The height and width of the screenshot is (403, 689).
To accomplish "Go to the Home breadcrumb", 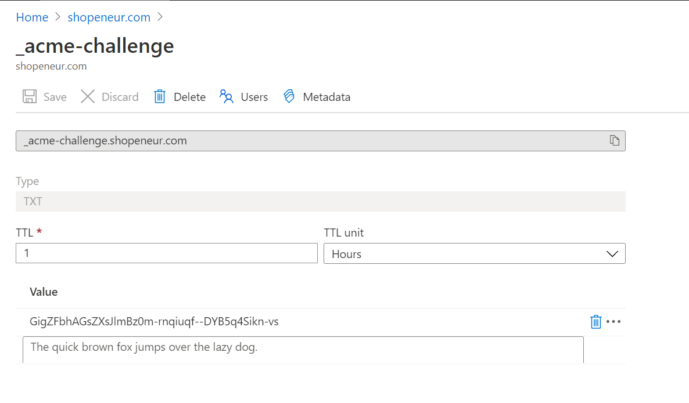I will pyautogui.click(x=32, y=17).
